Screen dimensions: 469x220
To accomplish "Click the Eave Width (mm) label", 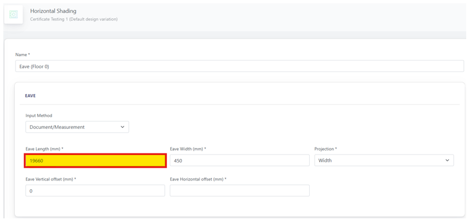I will [x=188, y=148].
